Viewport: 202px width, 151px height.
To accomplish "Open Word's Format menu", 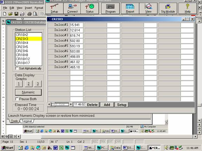I will [39, 8].
